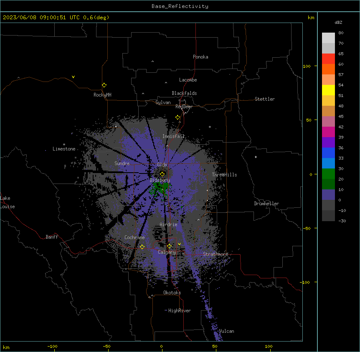Select the RedDeer label

184,107
